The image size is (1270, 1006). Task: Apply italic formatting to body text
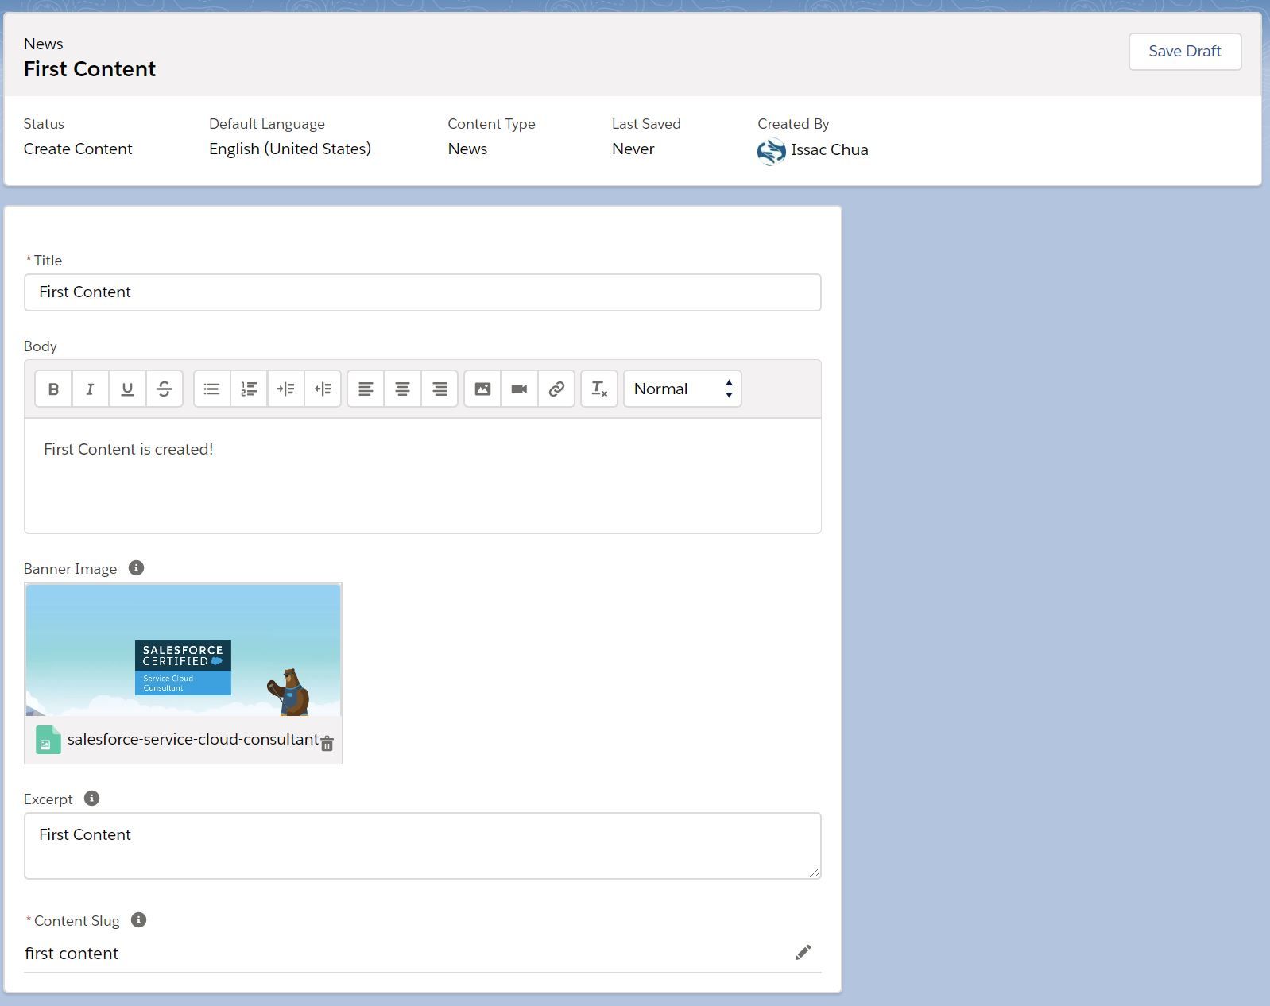click(x=90, y=389)
